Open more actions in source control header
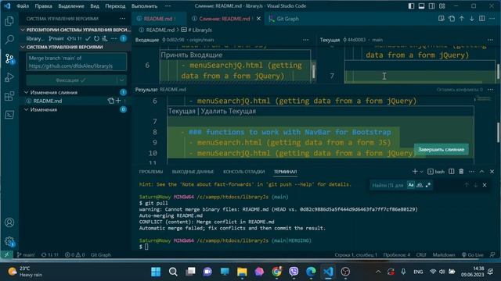 (x=122, y=19)
